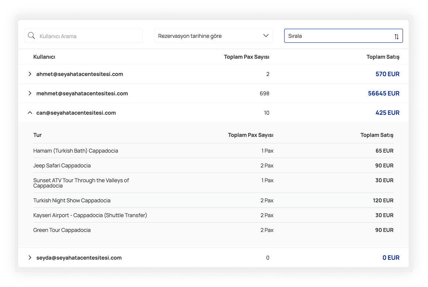Select the Jeep Safari Cappadocia tour row
Image resolution: width=428 pixels, height=287 pixels.
coord(62,166)
